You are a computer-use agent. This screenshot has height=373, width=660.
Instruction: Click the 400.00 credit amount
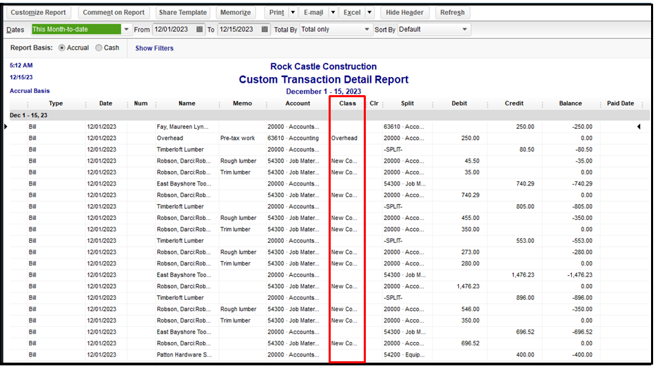[x=525, y=354]
